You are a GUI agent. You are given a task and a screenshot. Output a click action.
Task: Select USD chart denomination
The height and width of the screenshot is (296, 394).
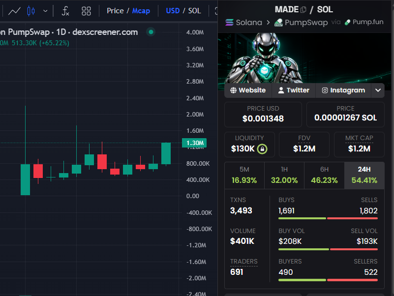(x=173, y=11)
